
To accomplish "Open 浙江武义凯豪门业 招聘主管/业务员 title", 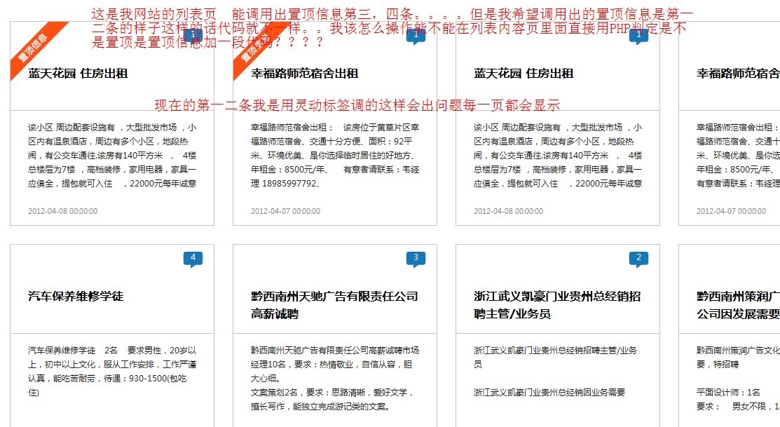I will tap(556, 305).
